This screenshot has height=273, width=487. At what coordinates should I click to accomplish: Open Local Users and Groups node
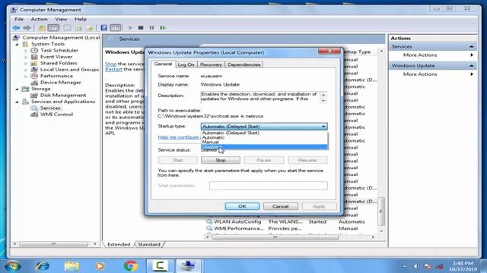pos(69,70)
